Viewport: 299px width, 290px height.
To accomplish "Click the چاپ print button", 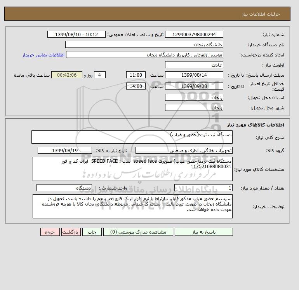I will pyautogui.click(x=92, y=232).
